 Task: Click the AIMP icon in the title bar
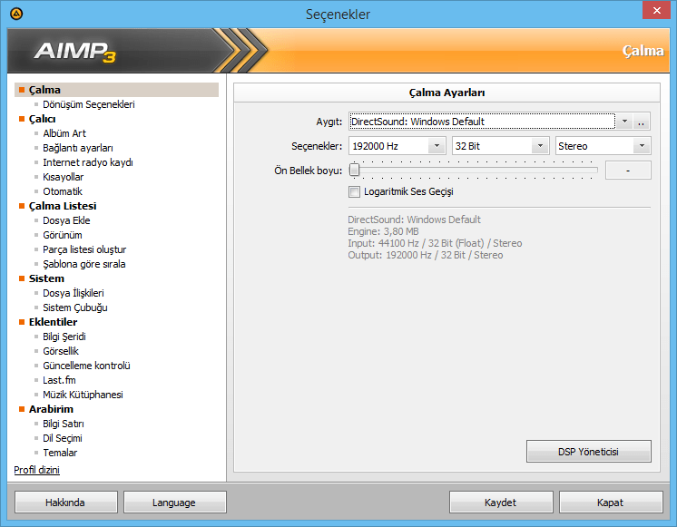tap(16, 14)
